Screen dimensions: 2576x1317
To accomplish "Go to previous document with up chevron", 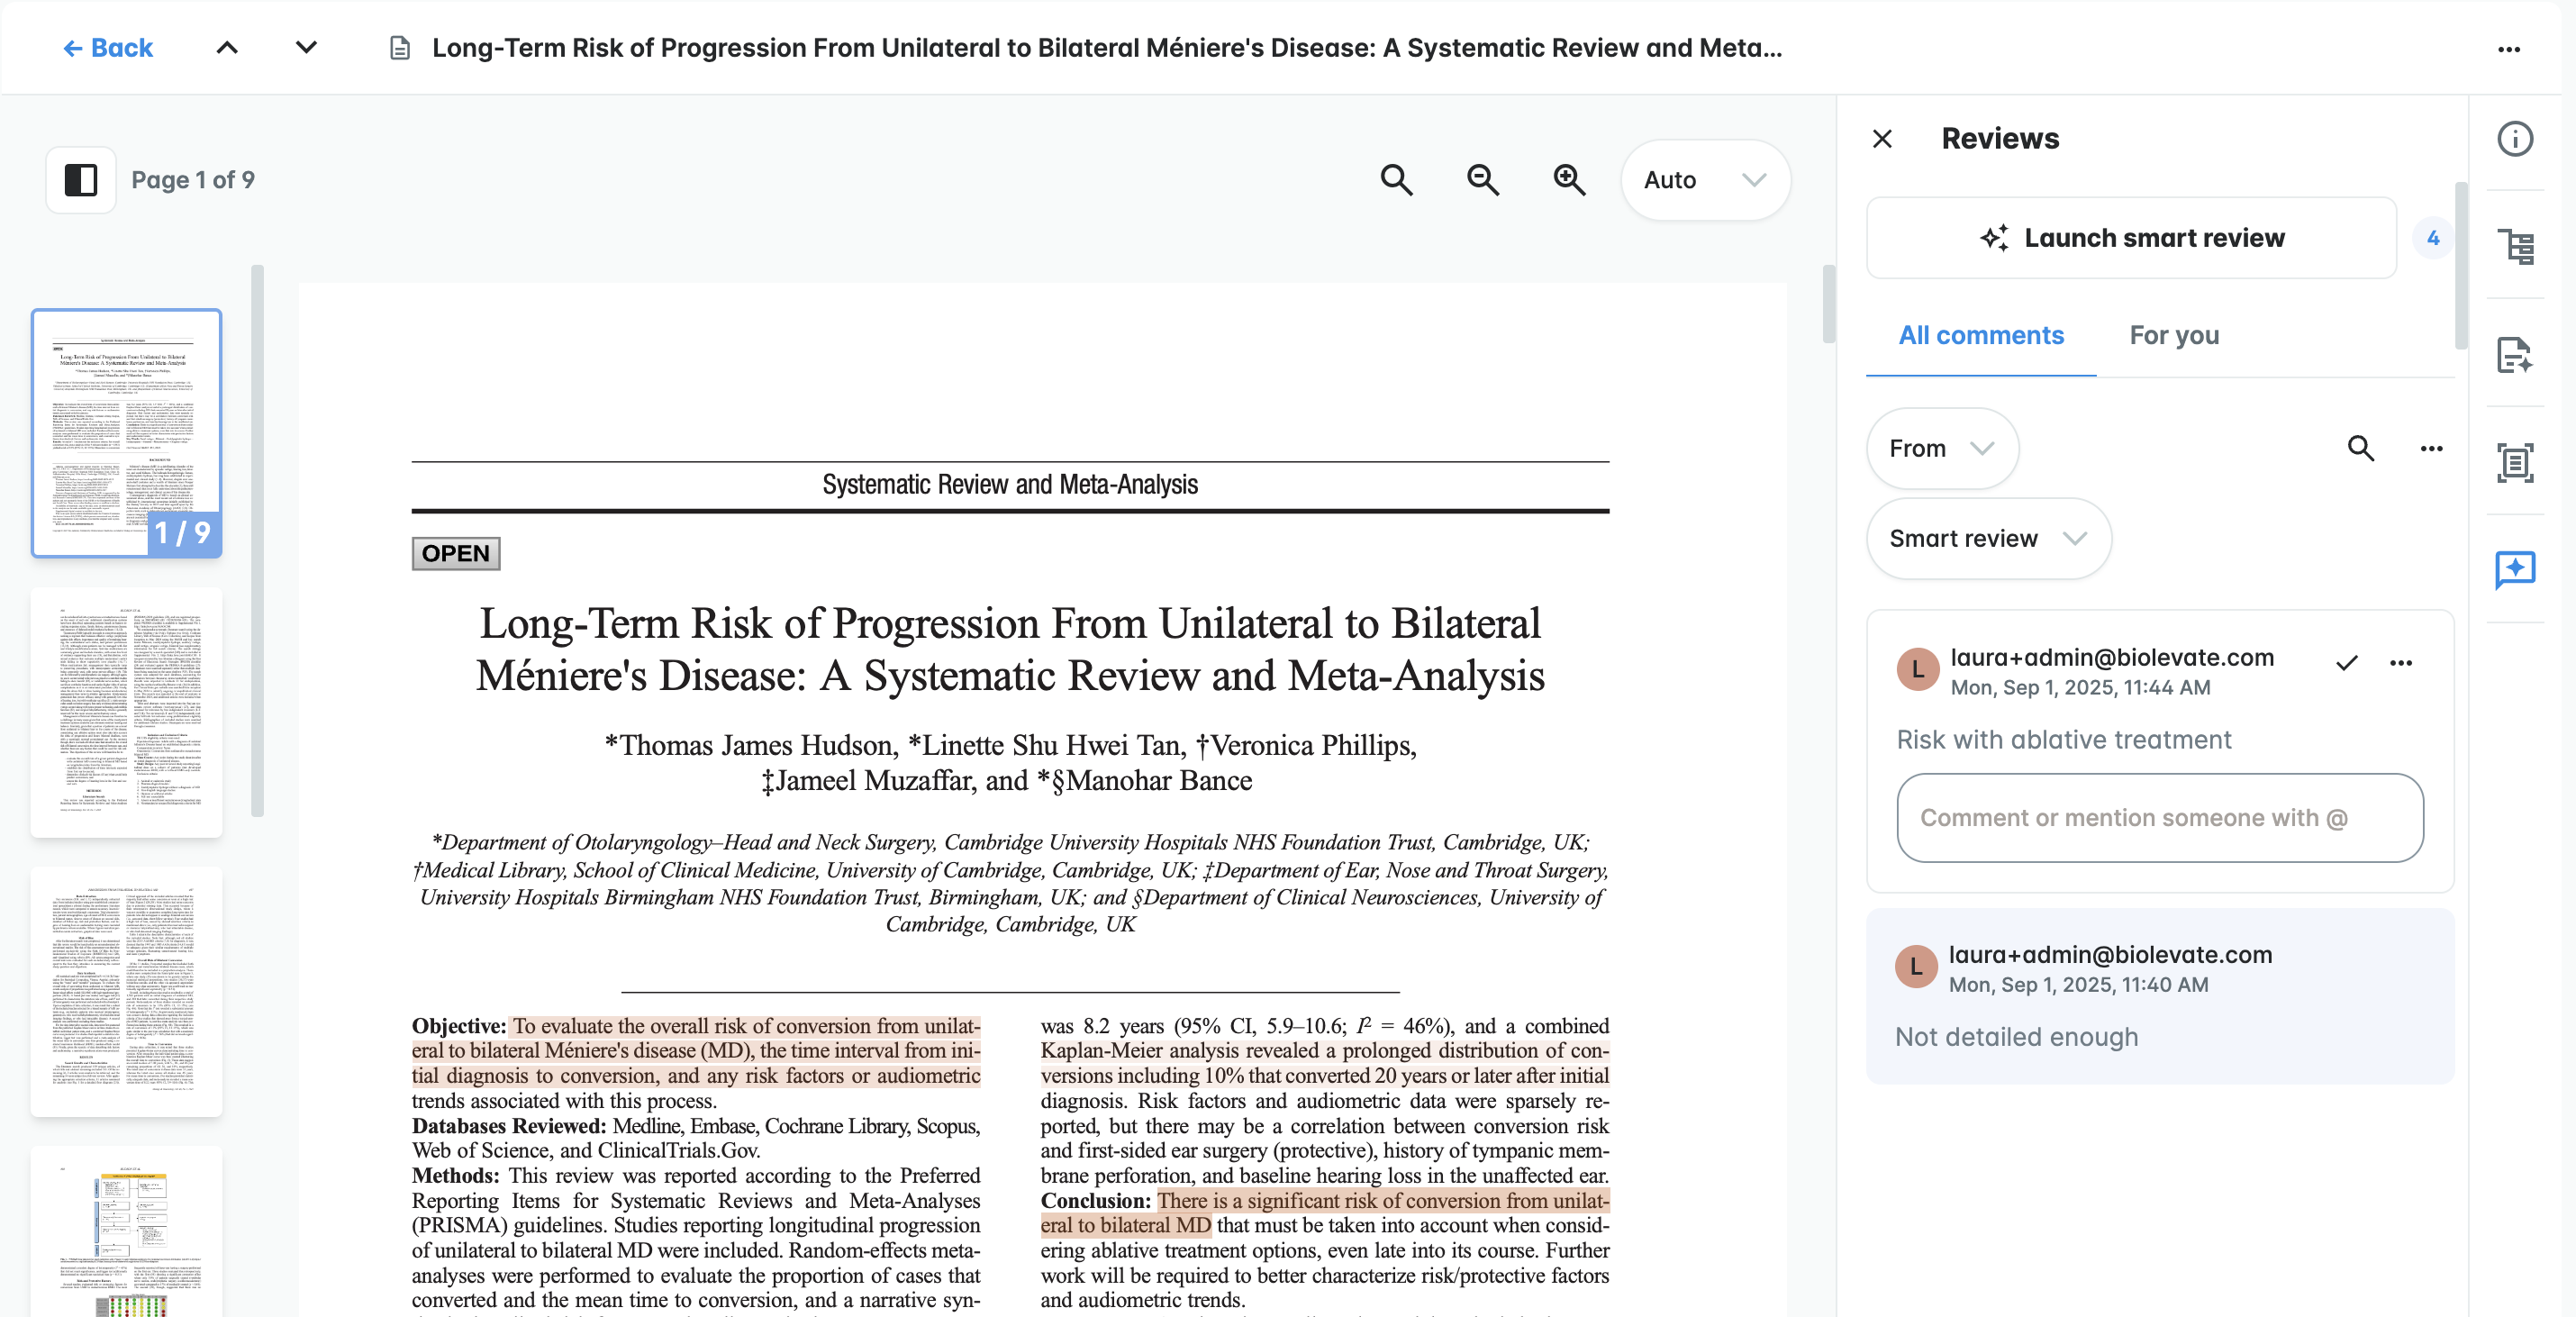I will click(x=227, y=48).
